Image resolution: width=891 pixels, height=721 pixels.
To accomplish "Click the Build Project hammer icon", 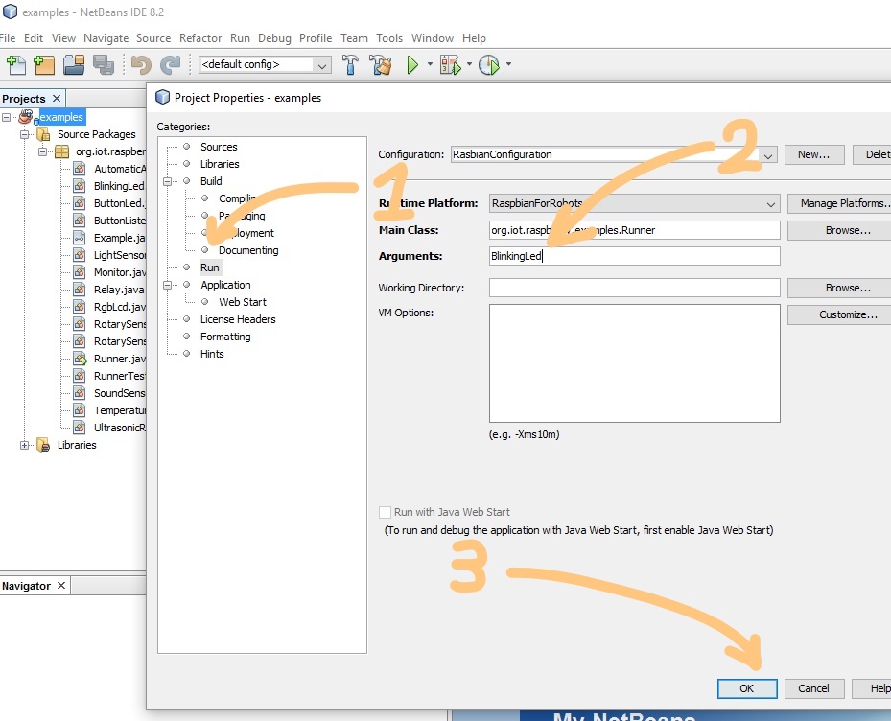I will [x=350, y=65].
